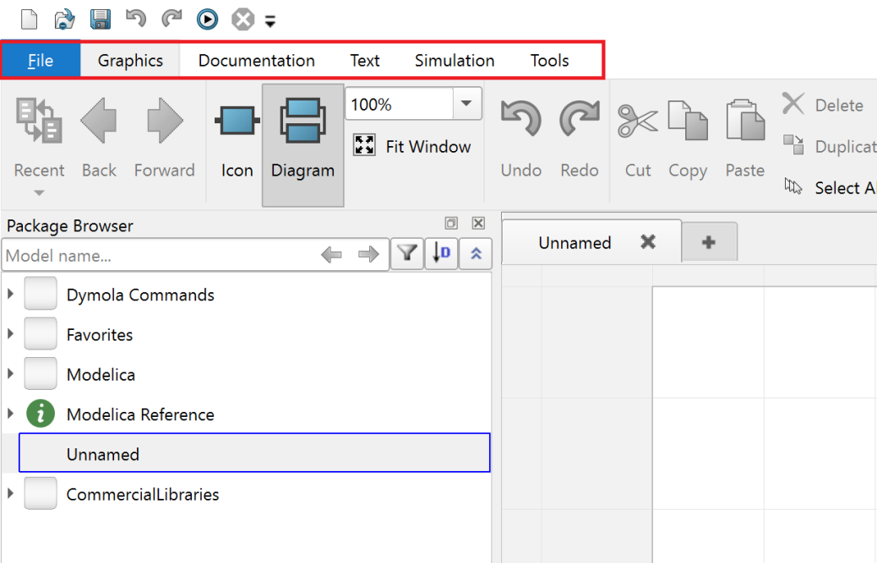
Task: Switch to the Graphics ribbon tab
Action: [x=130, y=60]
